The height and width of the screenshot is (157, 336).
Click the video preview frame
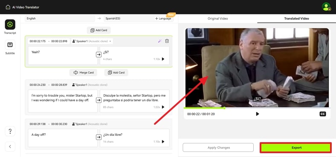point(257,67)
